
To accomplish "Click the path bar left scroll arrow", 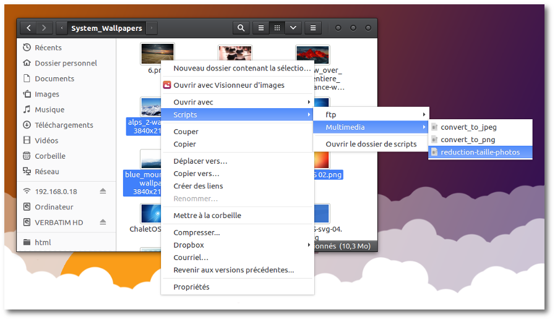I will pos(62,28).
